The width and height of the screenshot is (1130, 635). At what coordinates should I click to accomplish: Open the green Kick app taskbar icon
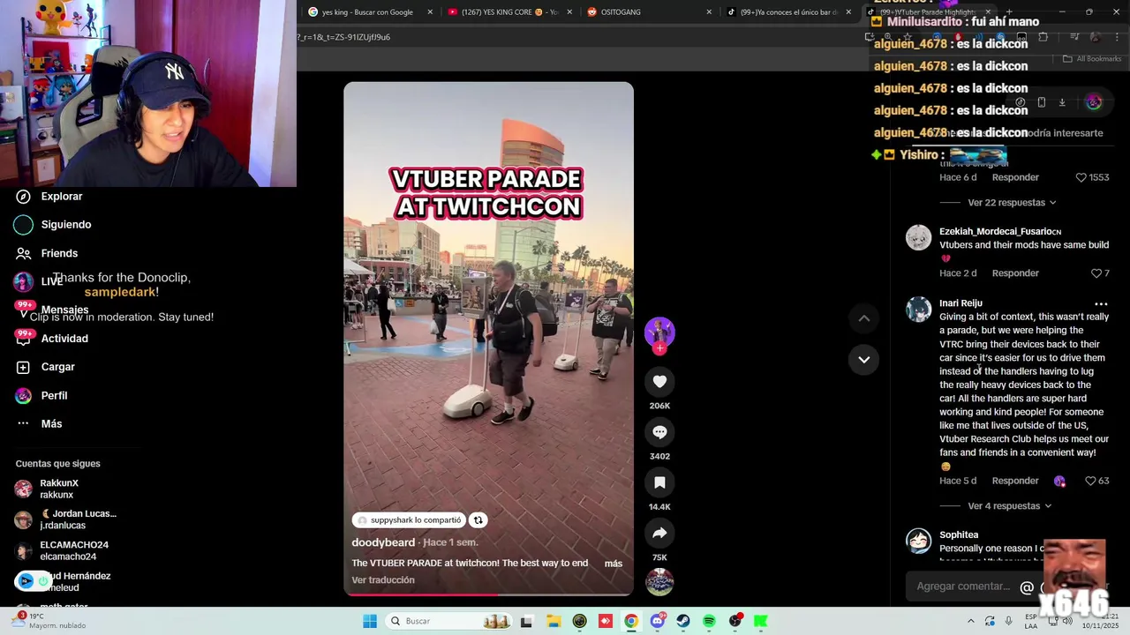coord(760,622)
